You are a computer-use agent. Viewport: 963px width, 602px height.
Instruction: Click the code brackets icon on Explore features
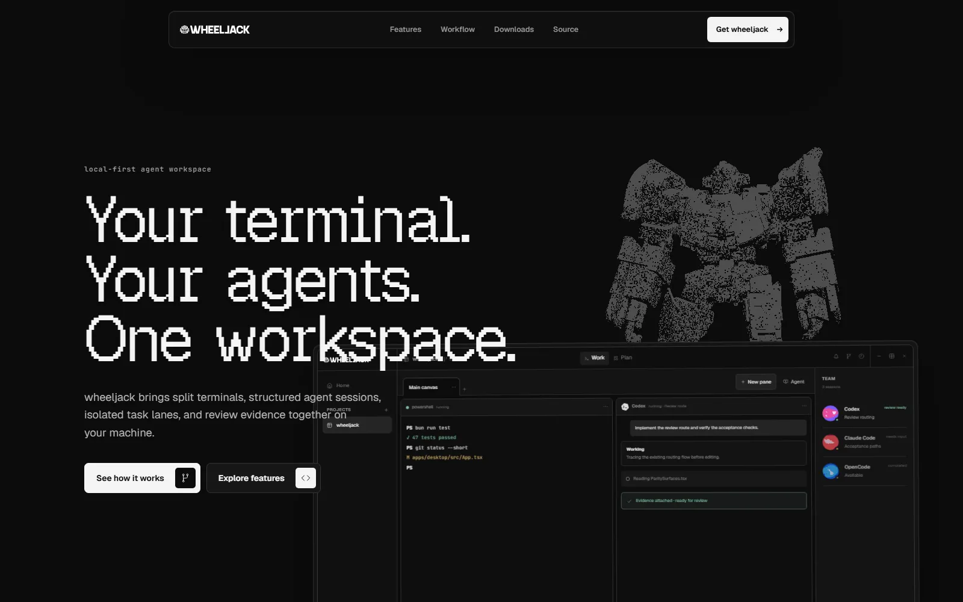click(306, 478)
